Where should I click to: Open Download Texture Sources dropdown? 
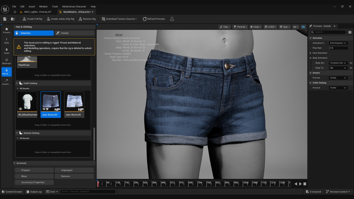119,19
